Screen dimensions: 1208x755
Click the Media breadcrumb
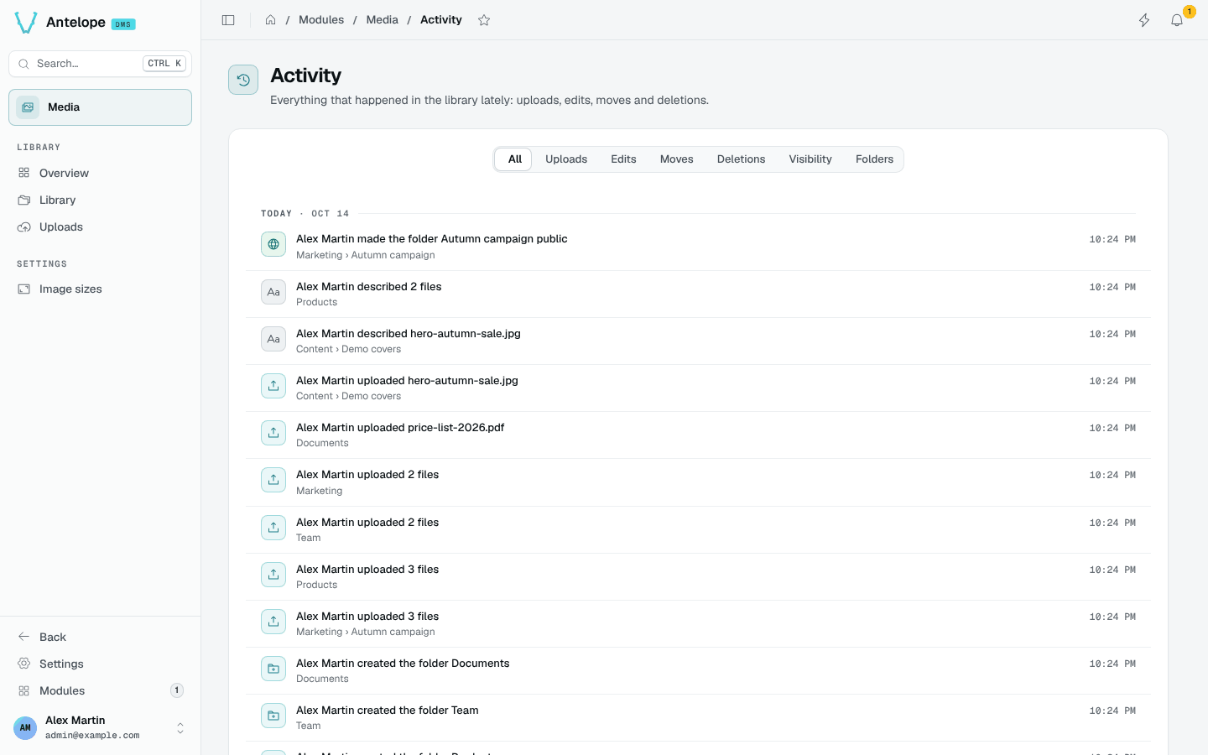click(382, 20)
